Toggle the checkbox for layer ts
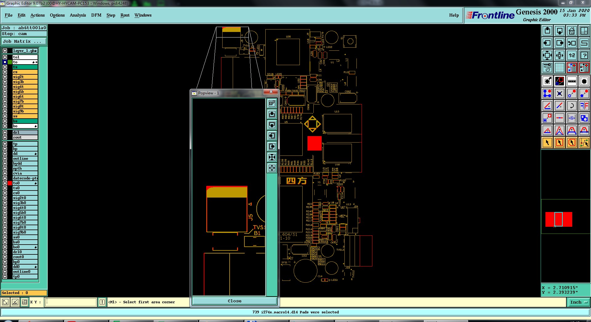The image size is (591, 322). [5, 67]
